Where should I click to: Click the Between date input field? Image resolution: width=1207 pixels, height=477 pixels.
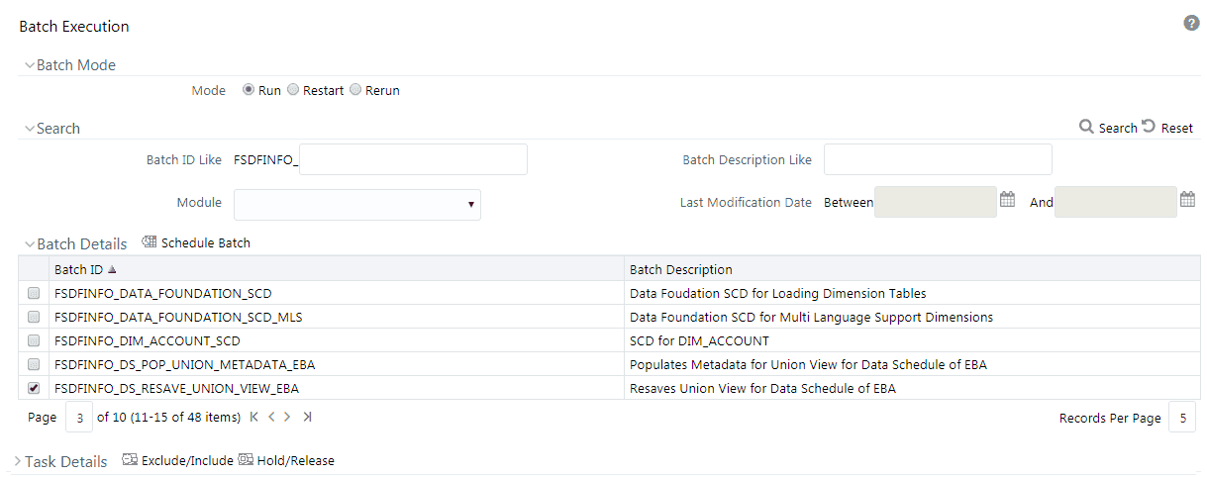(936, 202)
